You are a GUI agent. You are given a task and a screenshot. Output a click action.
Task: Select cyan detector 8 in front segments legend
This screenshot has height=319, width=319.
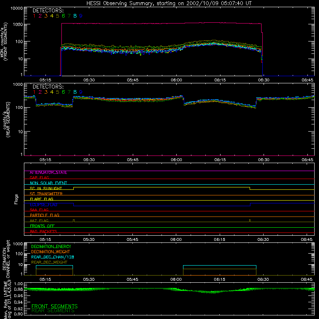click(75, 16)
